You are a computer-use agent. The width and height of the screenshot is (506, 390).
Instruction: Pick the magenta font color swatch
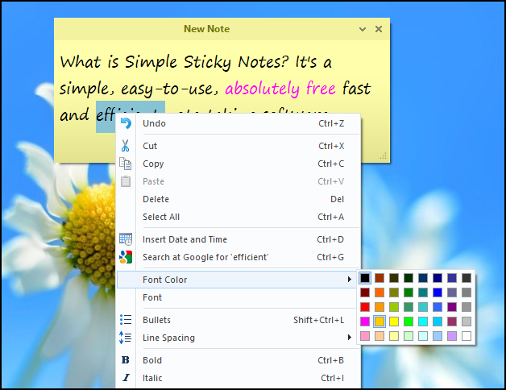(x=365, y=322)
